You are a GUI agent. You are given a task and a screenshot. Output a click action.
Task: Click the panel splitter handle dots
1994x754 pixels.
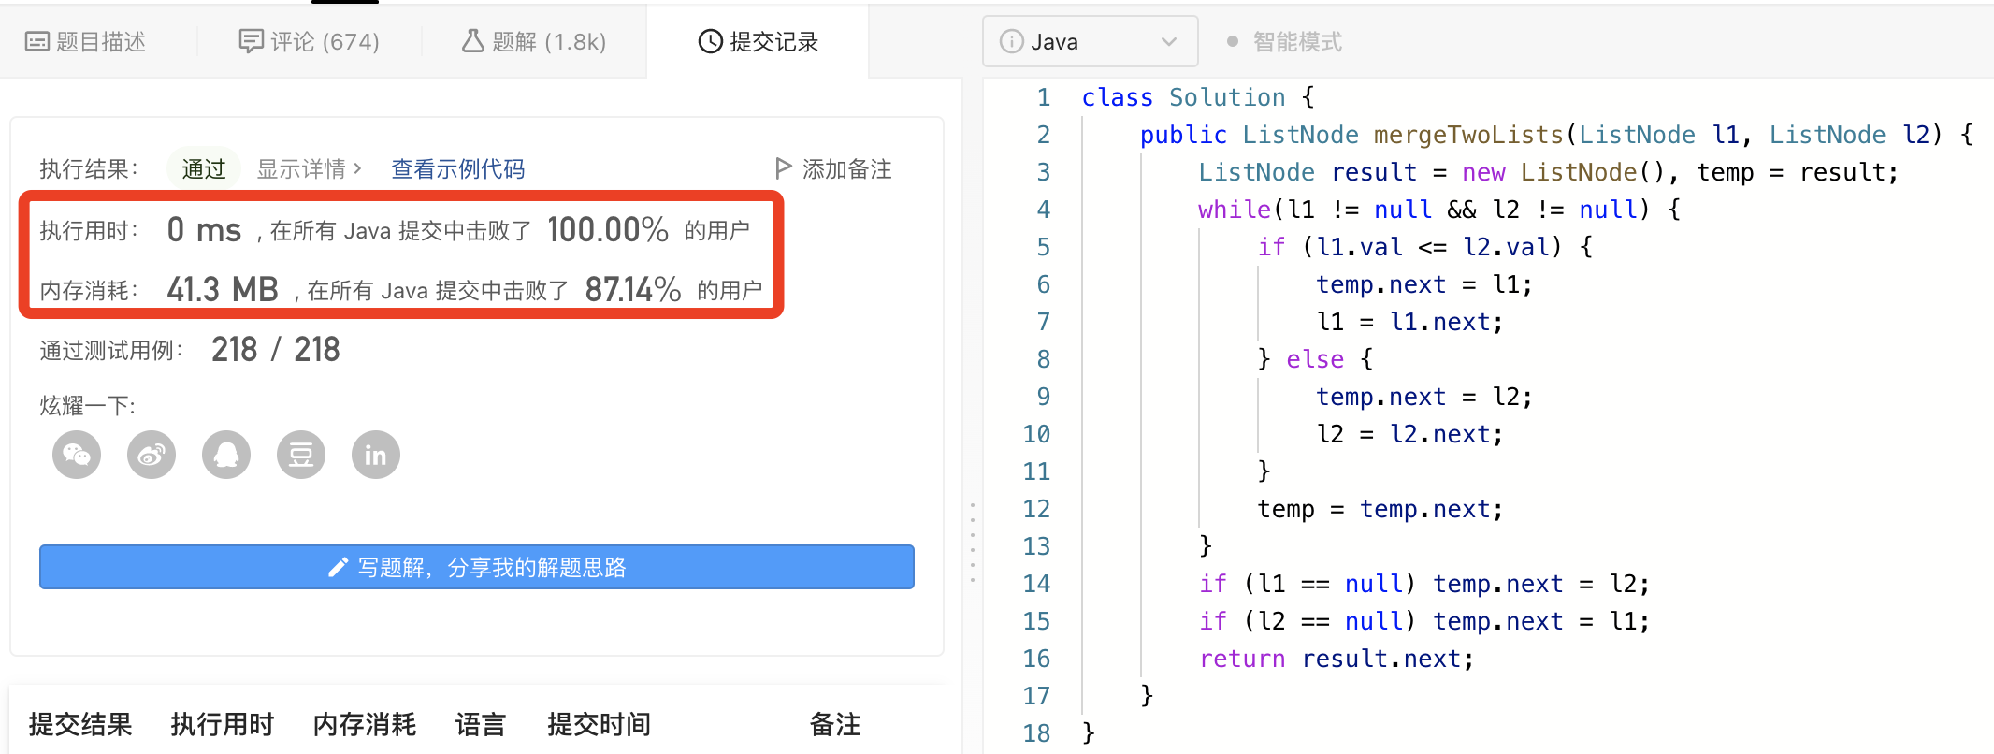click(x=973, y=544)
